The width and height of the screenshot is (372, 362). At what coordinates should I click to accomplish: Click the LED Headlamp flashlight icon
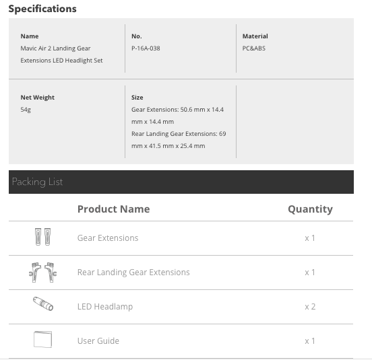point(43,303)
